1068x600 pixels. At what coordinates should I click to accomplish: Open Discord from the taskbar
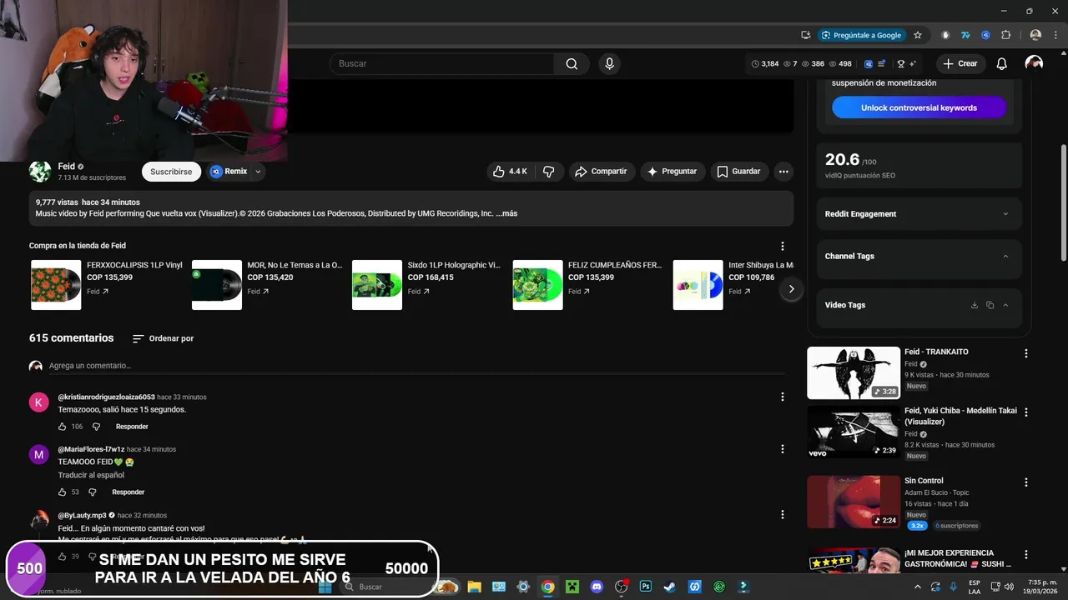(x=597, y=587)
